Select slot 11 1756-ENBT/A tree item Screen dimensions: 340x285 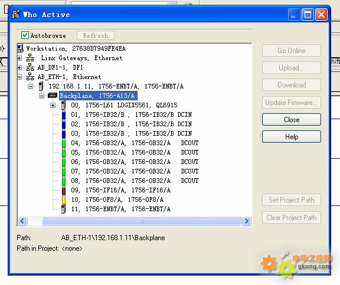(x=121, y=209)
